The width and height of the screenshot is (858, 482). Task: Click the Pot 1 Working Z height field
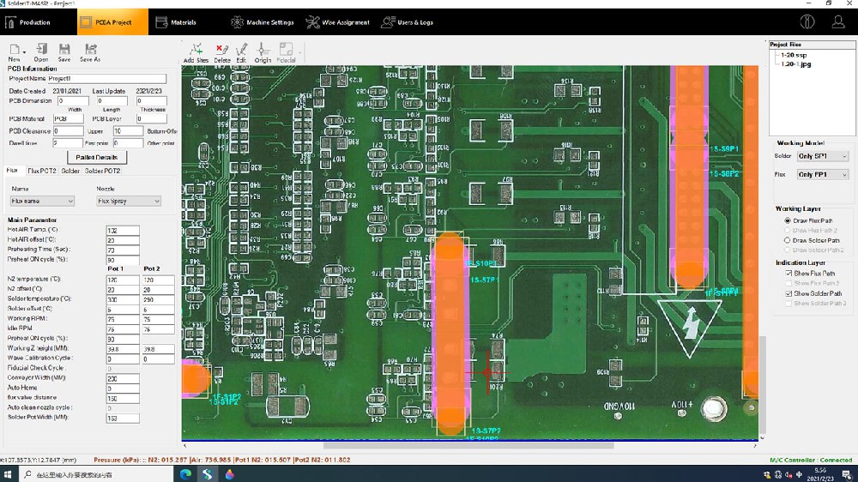coord(123,348)
